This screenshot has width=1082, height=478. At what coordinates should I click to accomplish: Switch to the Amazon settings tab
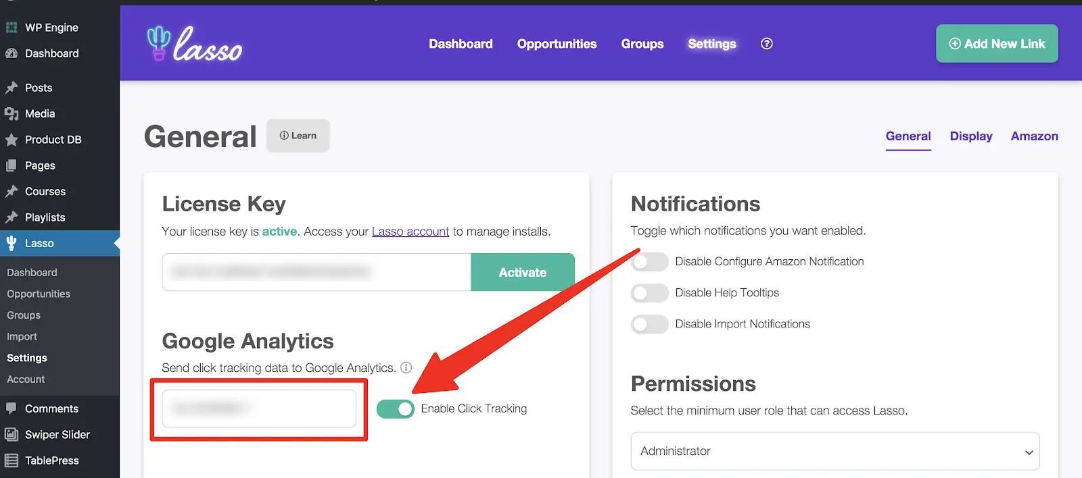(x=1035, y=136)
